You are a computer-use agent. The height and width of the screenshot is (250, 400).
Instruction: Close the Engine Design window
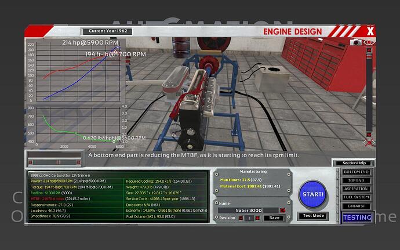371,30
